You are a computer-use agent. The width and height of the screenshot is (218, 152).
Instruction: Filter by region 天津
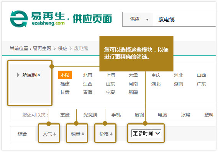tap(133, 75)
